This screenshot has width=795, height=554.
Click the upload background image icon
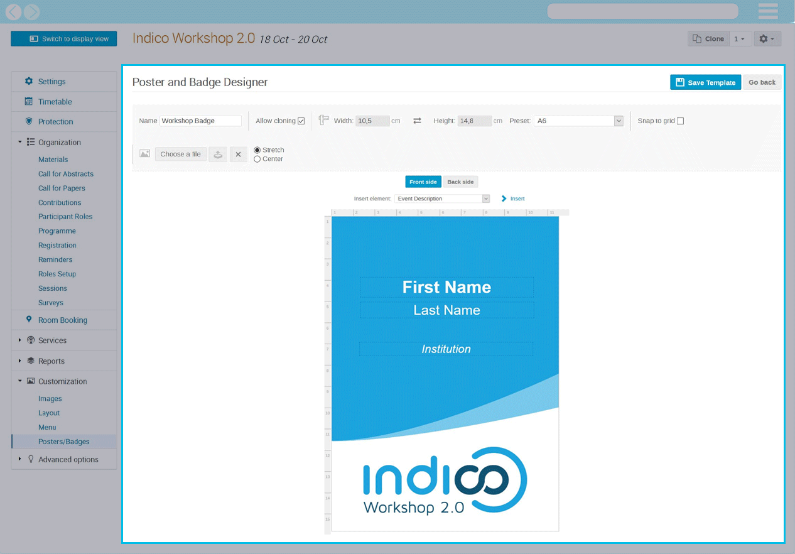click(218, 155)
